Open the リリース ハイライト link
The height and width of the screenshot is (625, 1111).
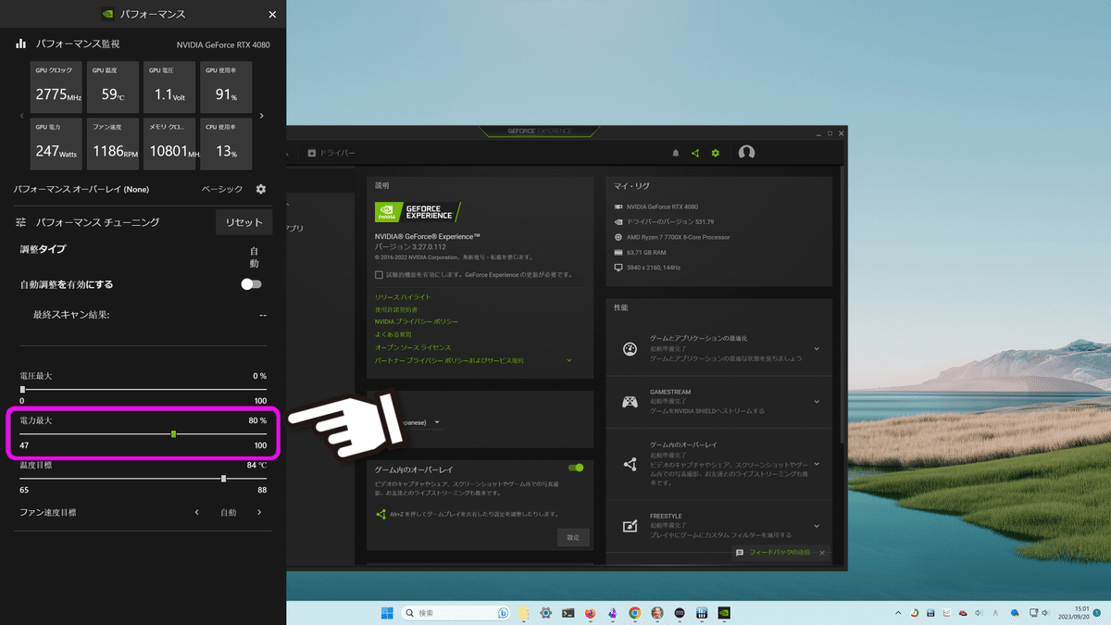403,297
